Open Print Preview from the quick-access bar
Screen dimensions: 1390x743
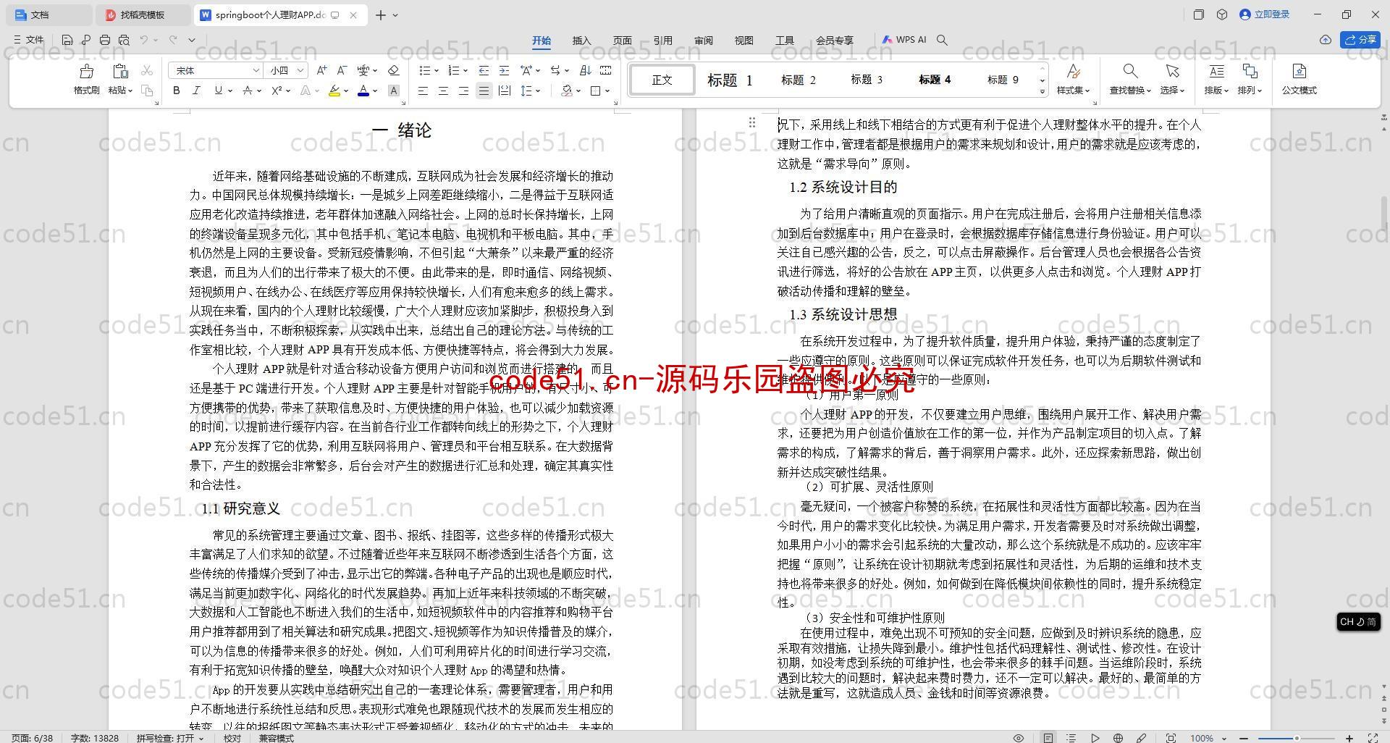tap(124, 40)
